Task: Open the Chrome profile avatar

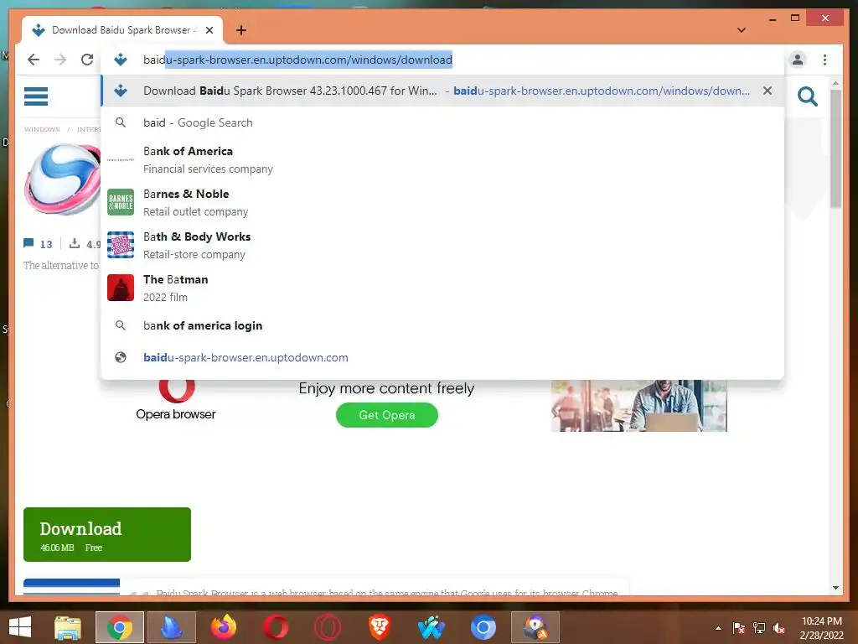Action: click(798, 60)
